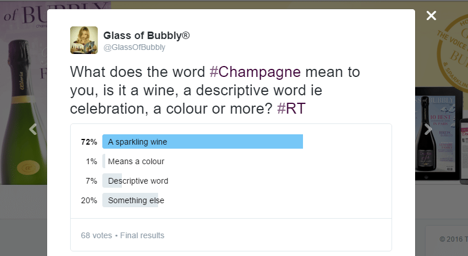Image resolution: width=468 pixels, height=256 pixels.
Task: Open the Glass of Bubbly display name
Action: (147, 36)
